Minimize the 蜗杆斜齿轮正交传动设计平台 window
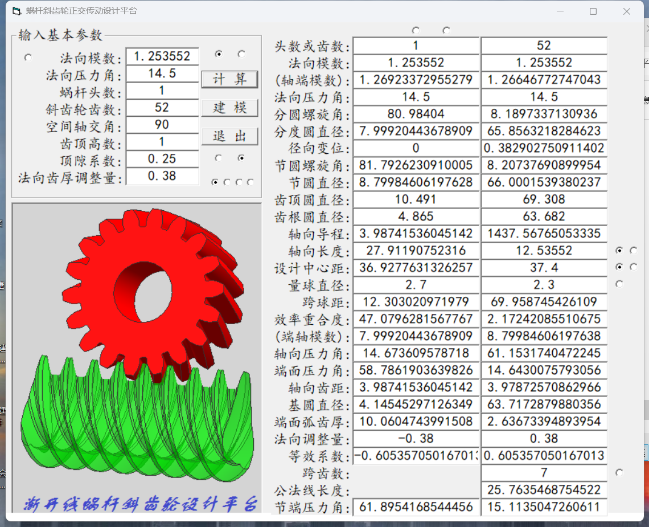649x527 pixels. pyautogui.click(x=560, y=11)
